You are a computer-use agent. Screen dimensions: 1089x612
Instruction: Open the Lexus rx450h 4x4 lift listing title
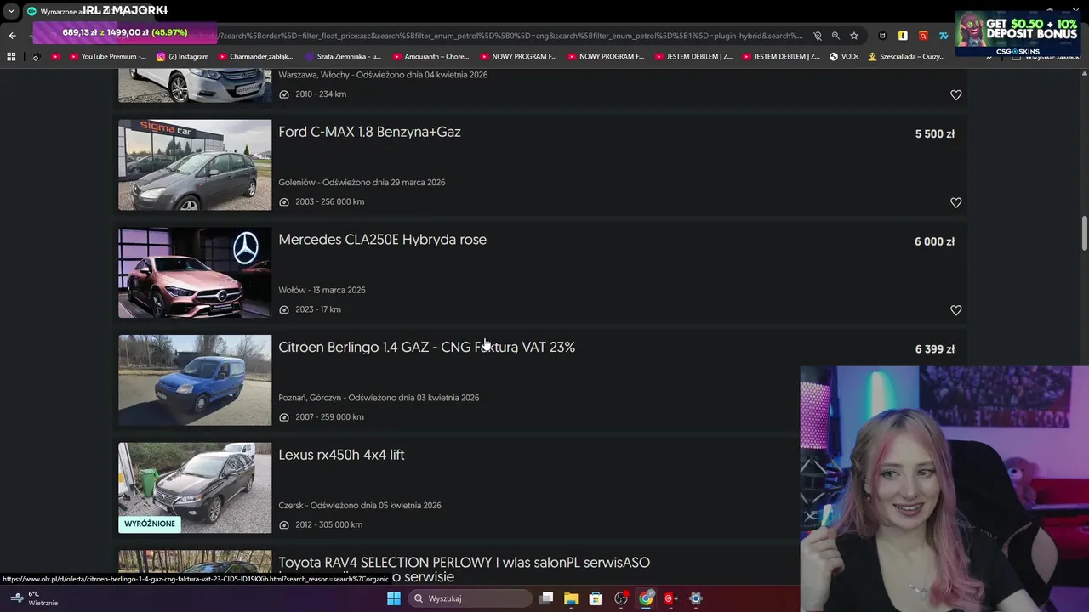tap(341, 455)
